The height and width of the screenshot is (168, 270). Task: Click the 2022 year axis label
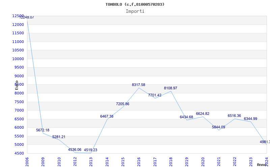tap(235, 162)
